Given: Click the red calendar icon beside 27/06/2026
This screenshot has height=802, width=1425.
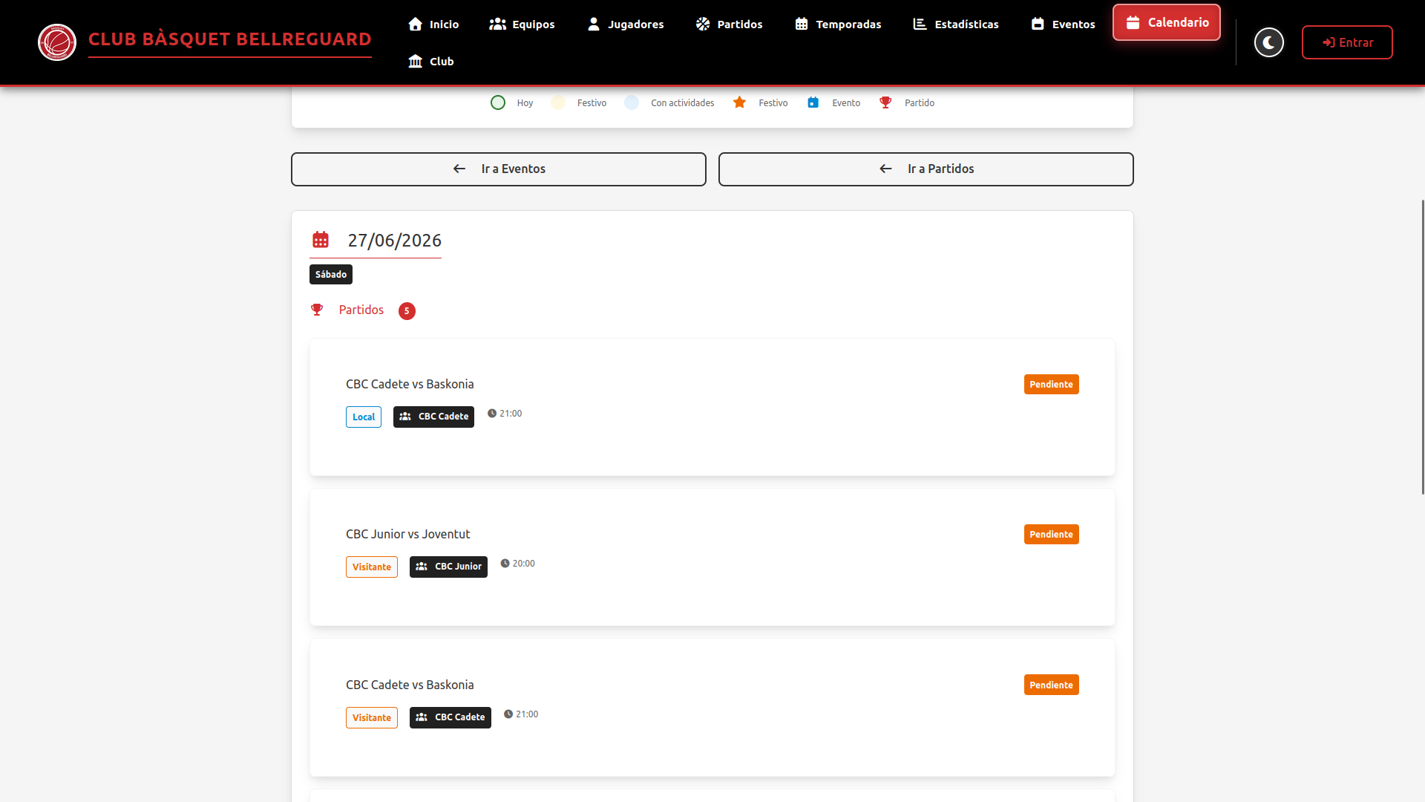Looking at the screenshot, I should coord(321,240).
